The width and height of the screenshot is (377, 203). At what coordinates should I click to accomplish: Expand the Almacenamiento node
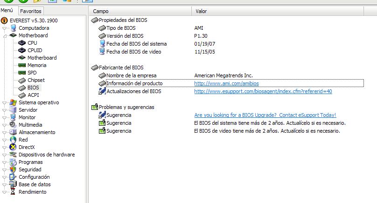4,132
